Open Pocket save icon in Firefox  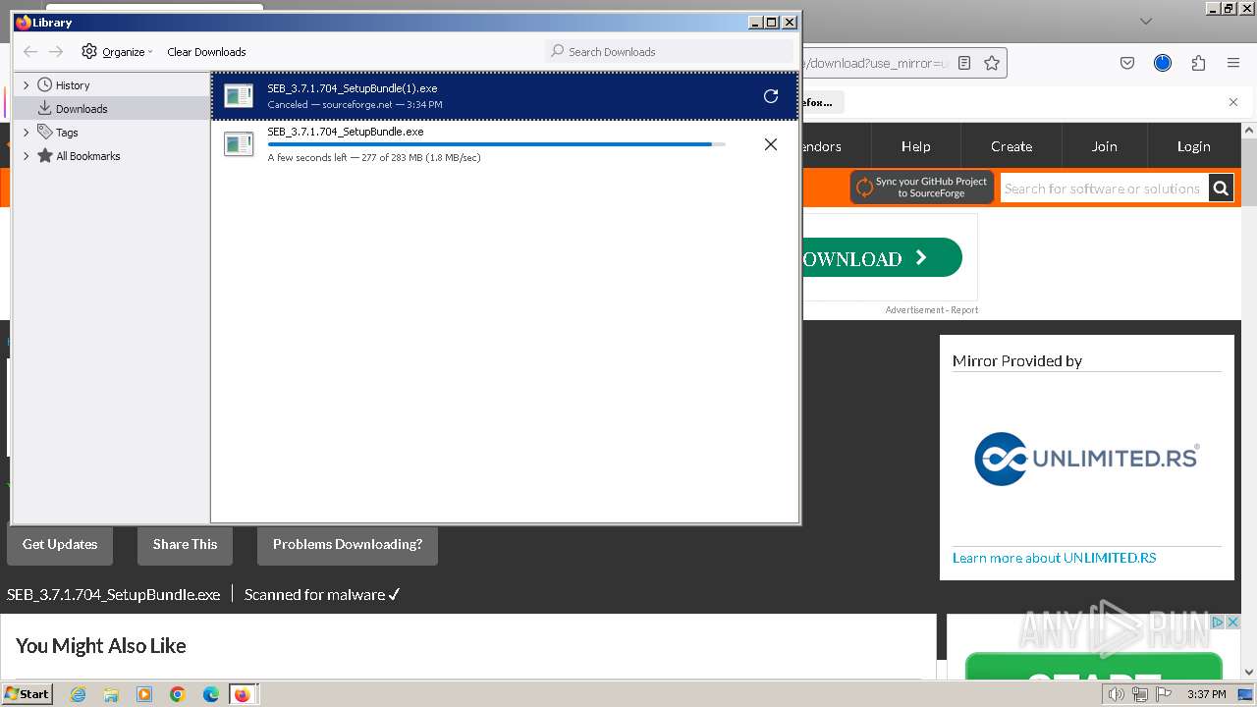(1127, 63)
